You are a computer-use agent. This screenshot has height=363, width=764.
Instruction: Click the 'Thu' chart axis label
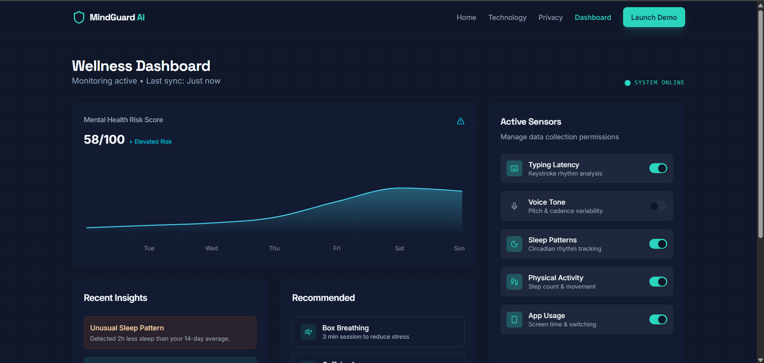click(x=274, y=248)
